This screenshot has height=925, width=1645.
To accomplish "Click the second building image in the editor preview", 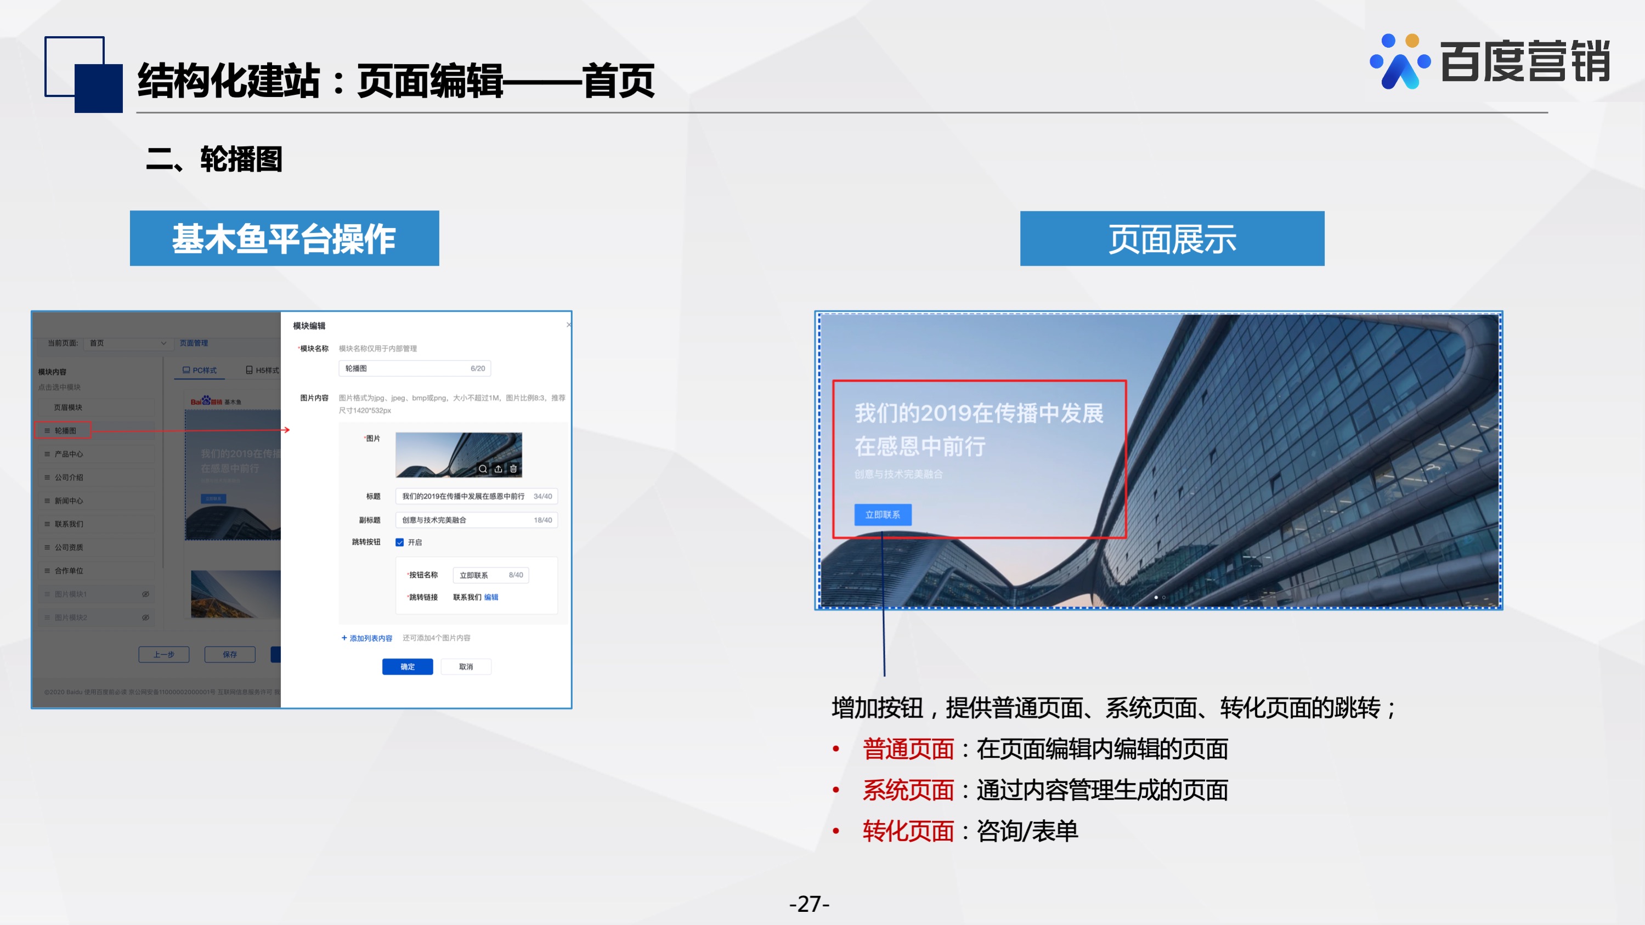I will tap(236, 594).
